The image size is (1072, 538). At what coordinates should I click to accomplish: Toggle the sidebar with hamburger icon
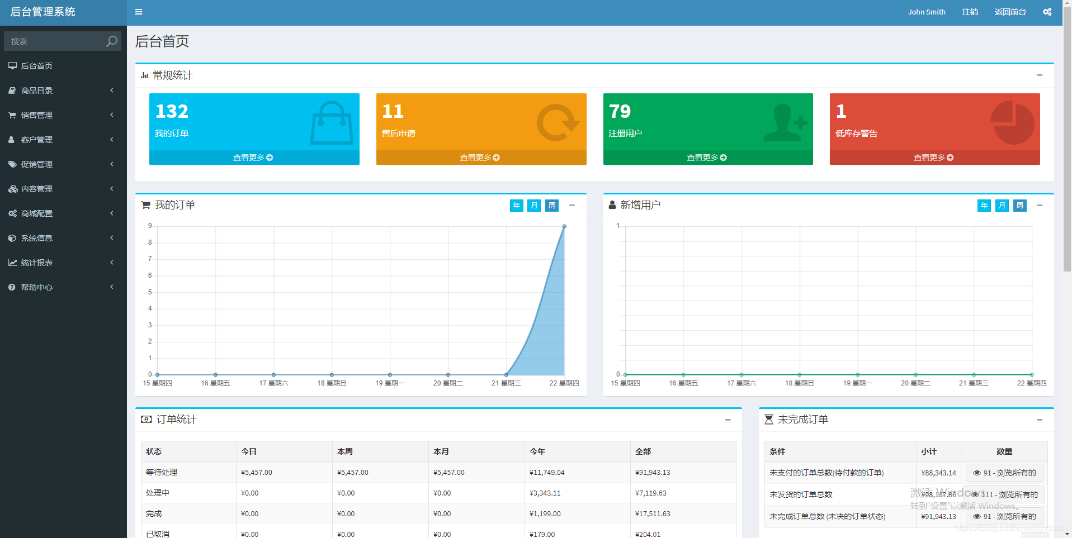[x=139, y=12]
